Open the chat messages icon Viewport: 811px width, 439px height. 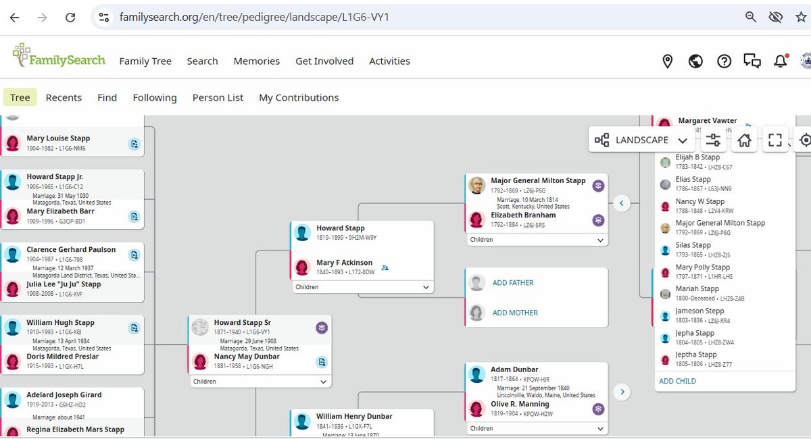(x=752, y=61)
